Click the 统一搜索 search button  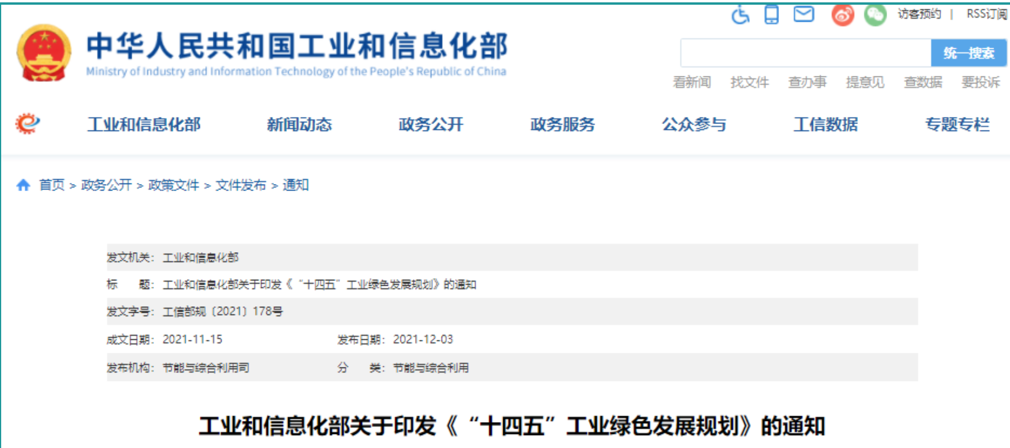coord(968,53)
